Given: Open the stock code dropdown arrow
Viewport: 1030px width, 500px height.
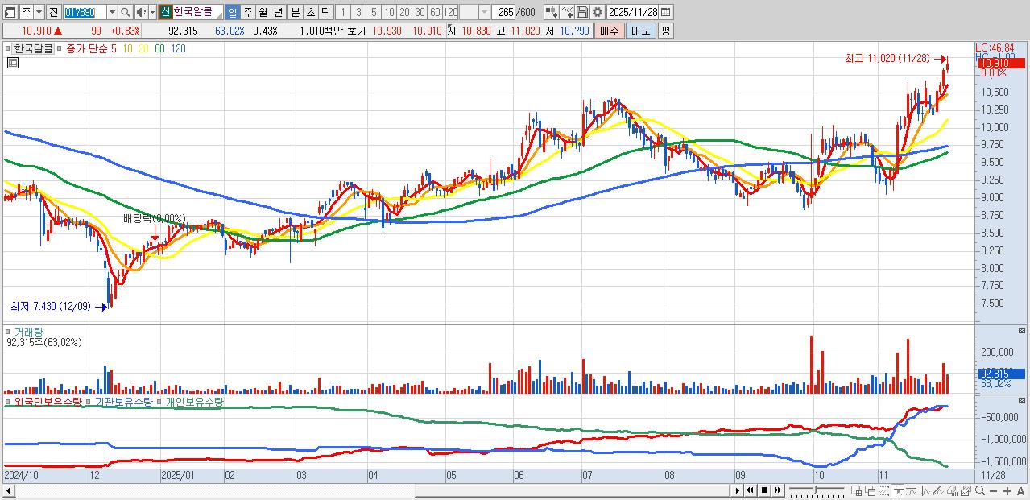Looking at the screenshot, I should (112, 12).
